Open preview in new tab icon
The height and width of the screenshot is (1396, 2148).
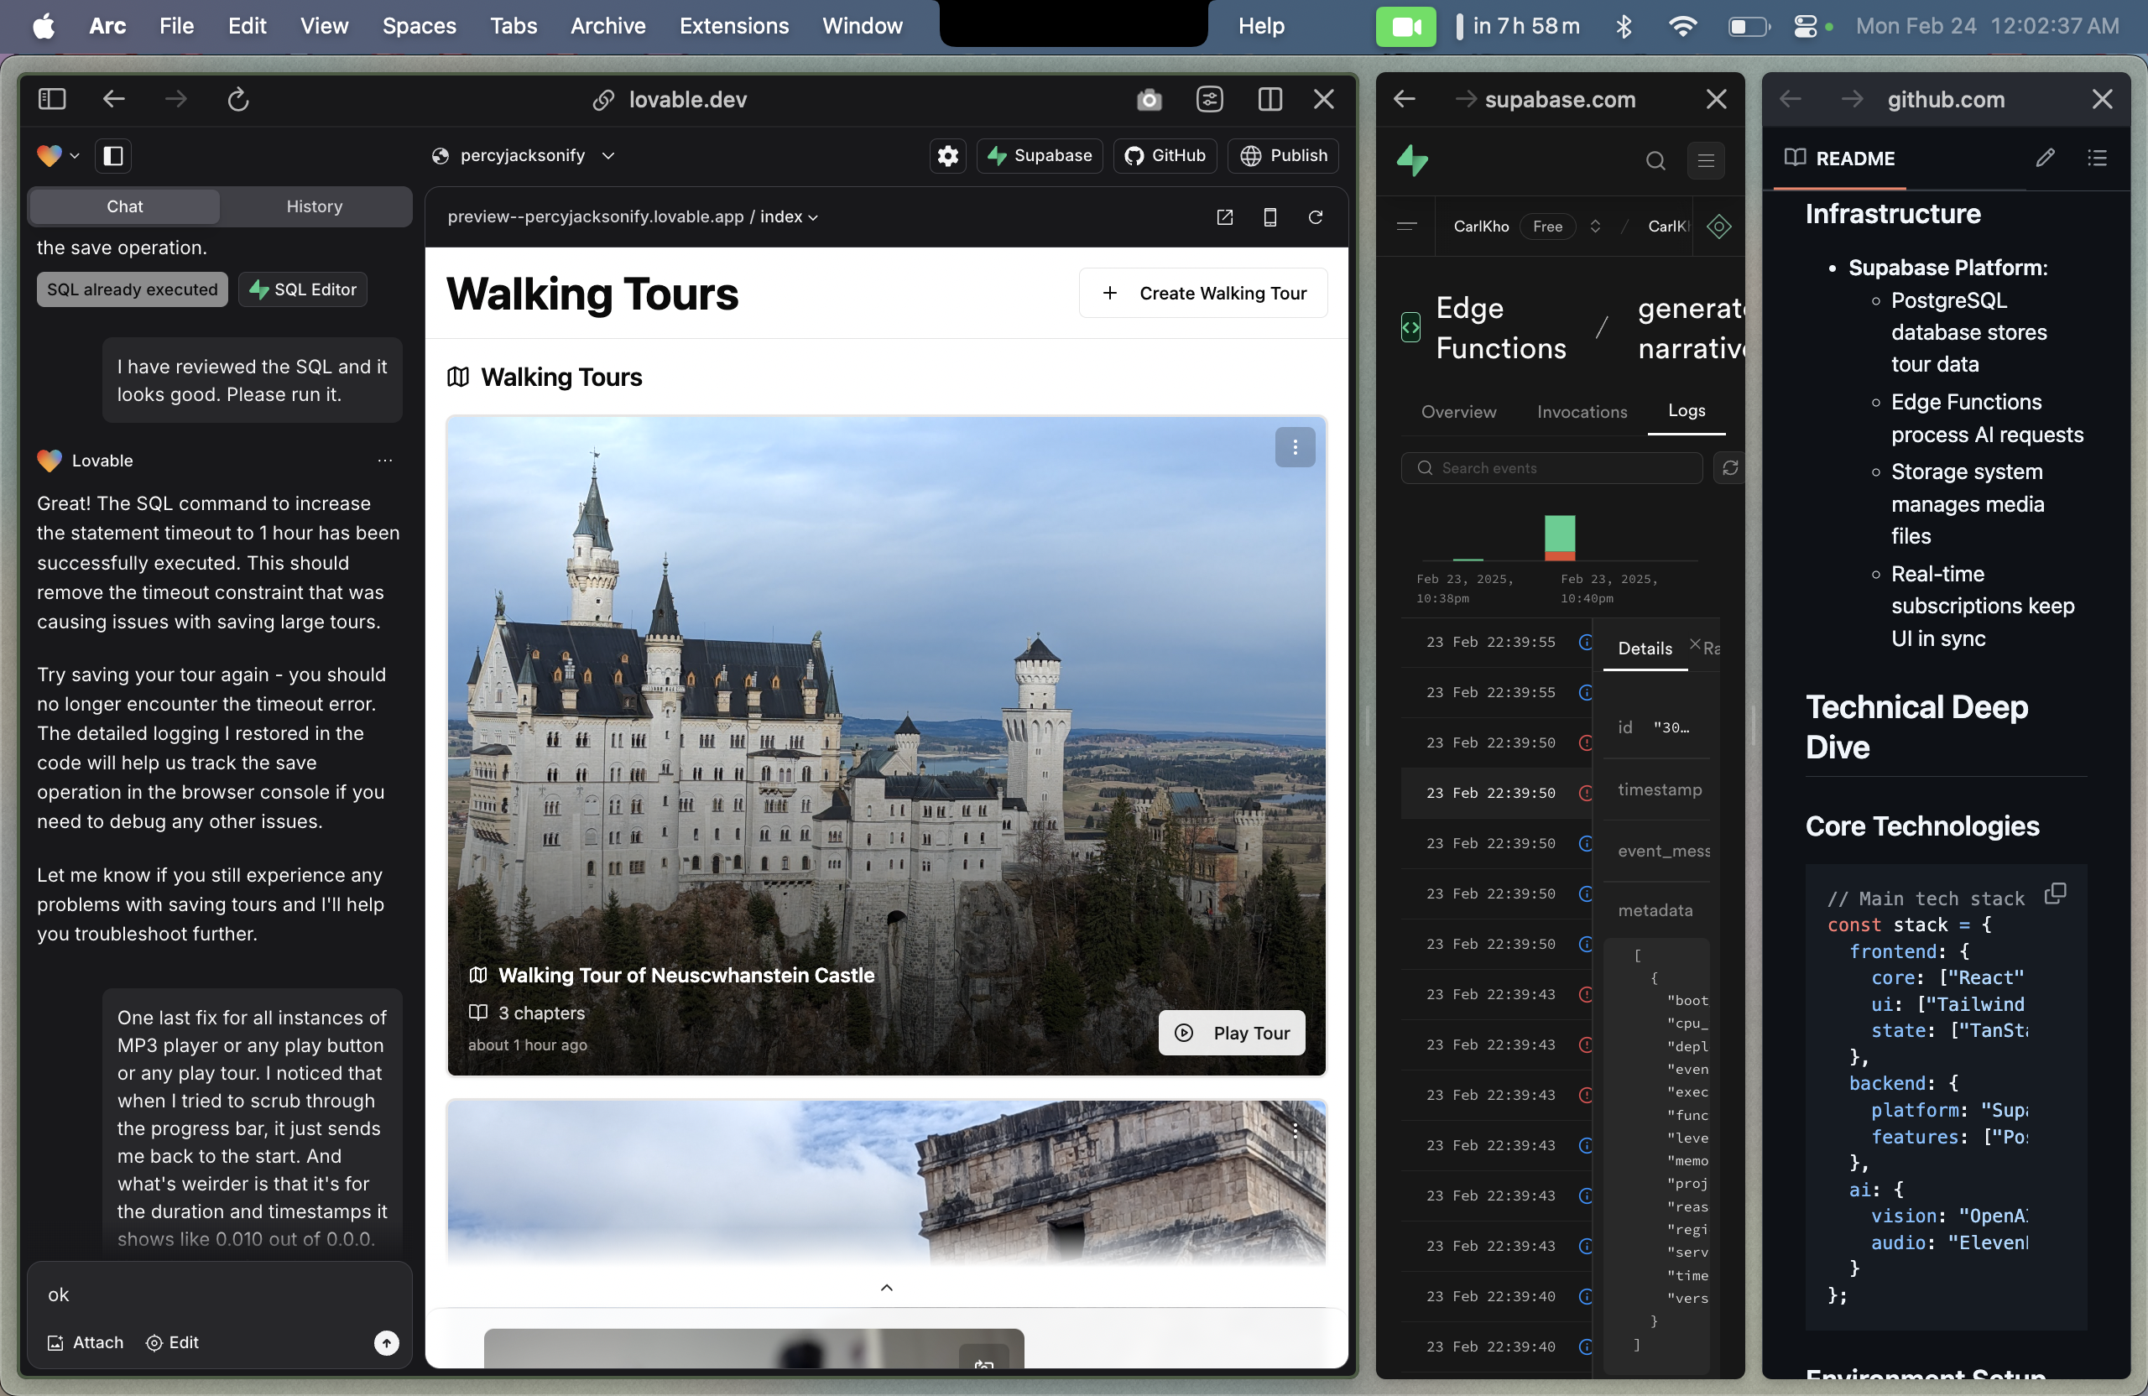coord(1224,217)
